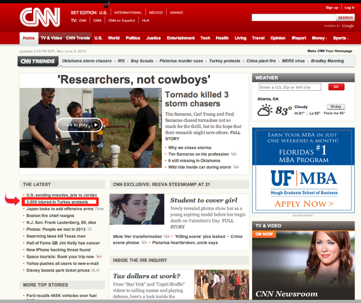Image resolution: width=361 pixels, height=303 pixels.
Task: Open U.S. sending missiles, jets to Jordan
Action: pos(61,195)
